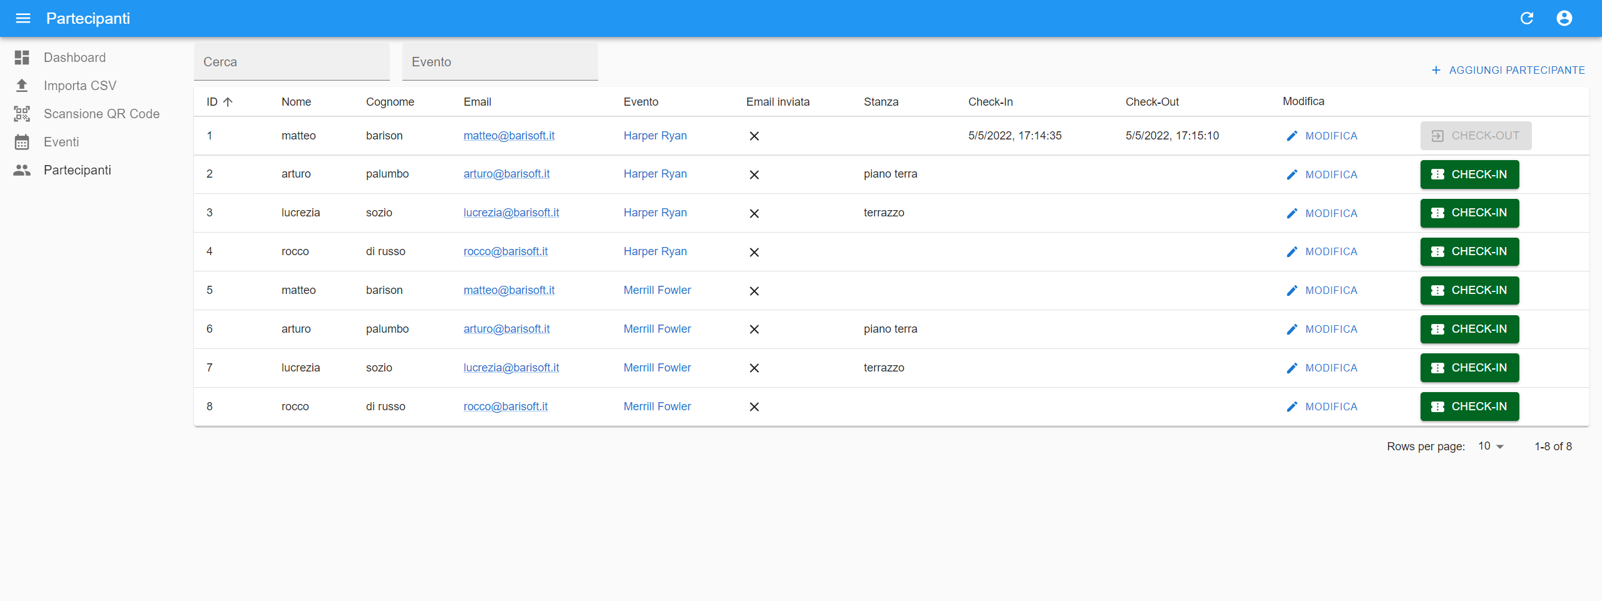
Task: Click the Importa CSV upload icon
Action: pyautogui.click(x=22, y=86)
